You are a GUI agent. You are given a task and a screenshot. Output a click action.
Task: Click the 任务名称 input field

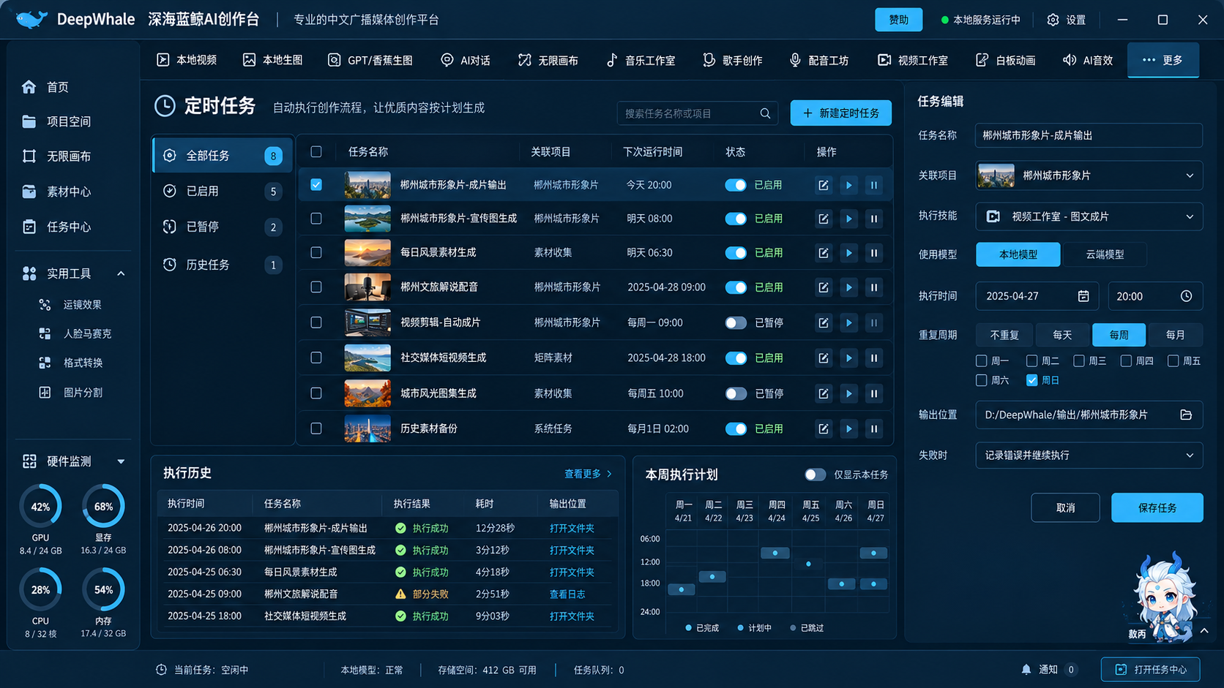click(x=1089, y=135)
